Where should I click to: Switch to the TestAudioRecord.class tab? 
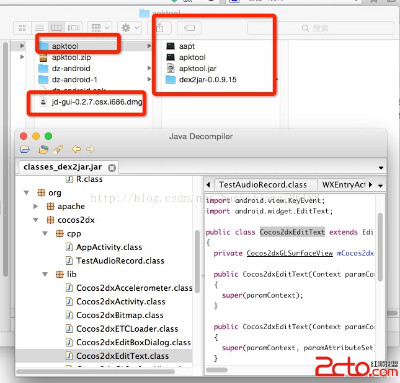tap(262, 184)
